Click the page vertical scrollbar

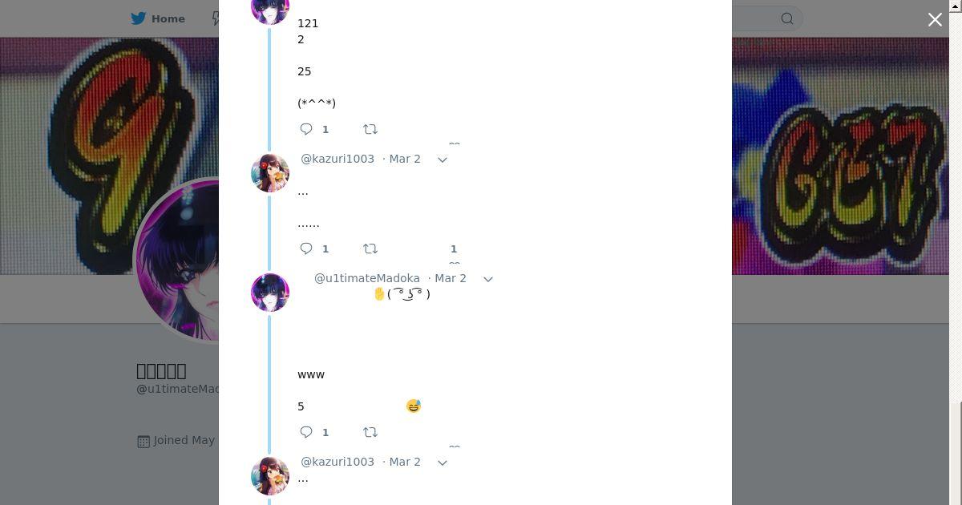coord(956,252)
